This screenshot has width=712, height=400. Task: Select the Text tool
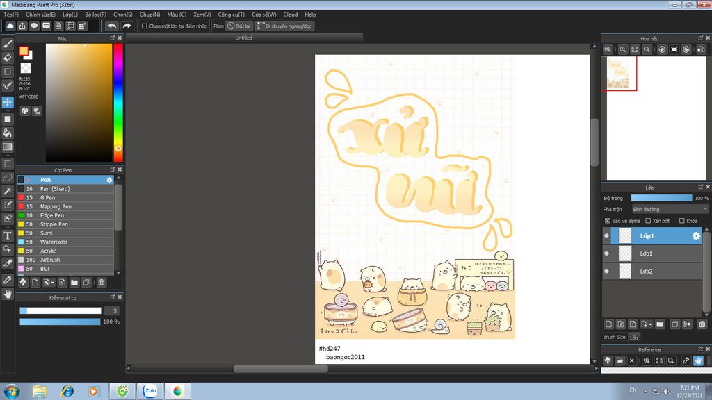pyautogui.click(x=7, y=235)
